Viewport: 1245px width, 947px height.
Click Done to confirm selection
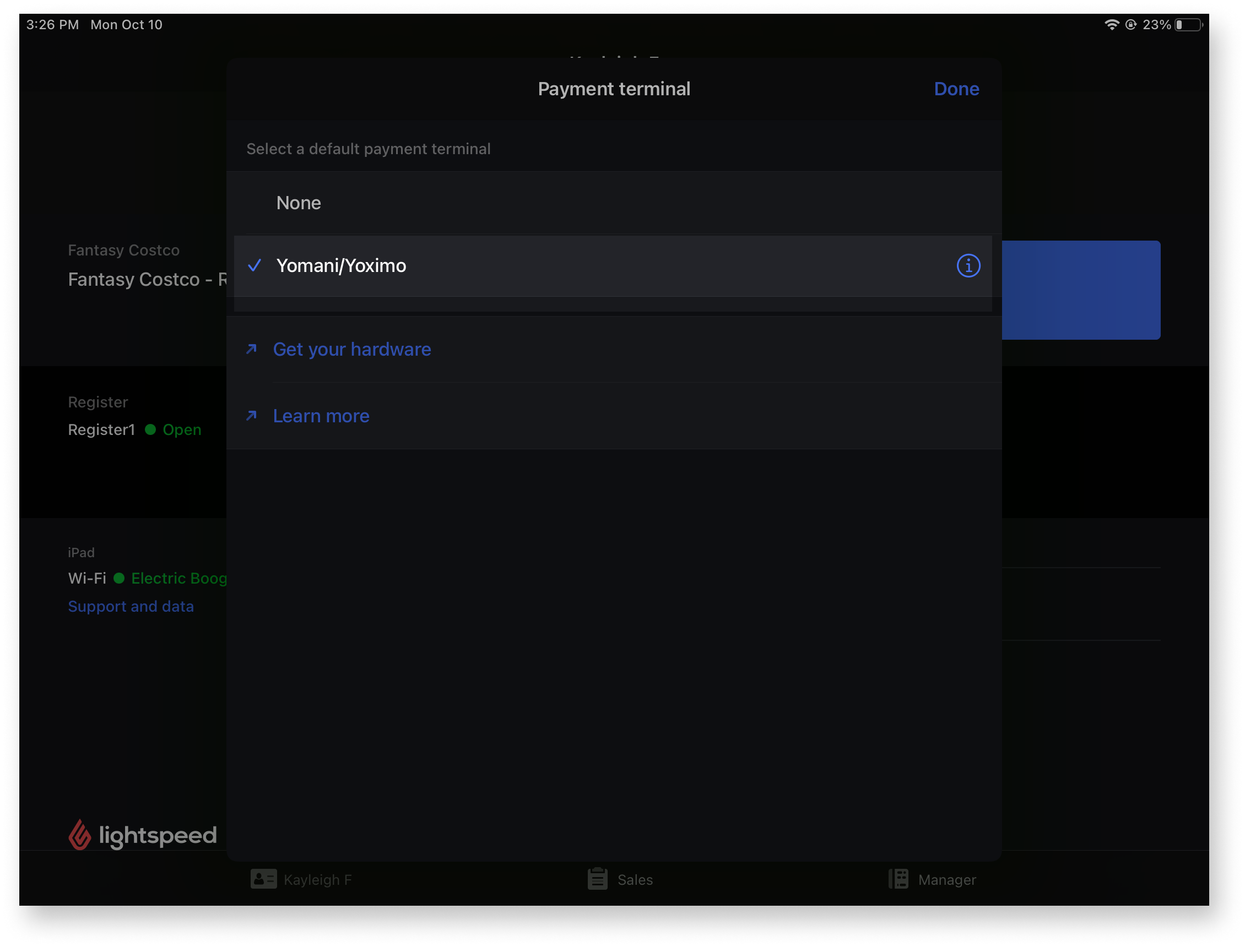tap(956, 90)
